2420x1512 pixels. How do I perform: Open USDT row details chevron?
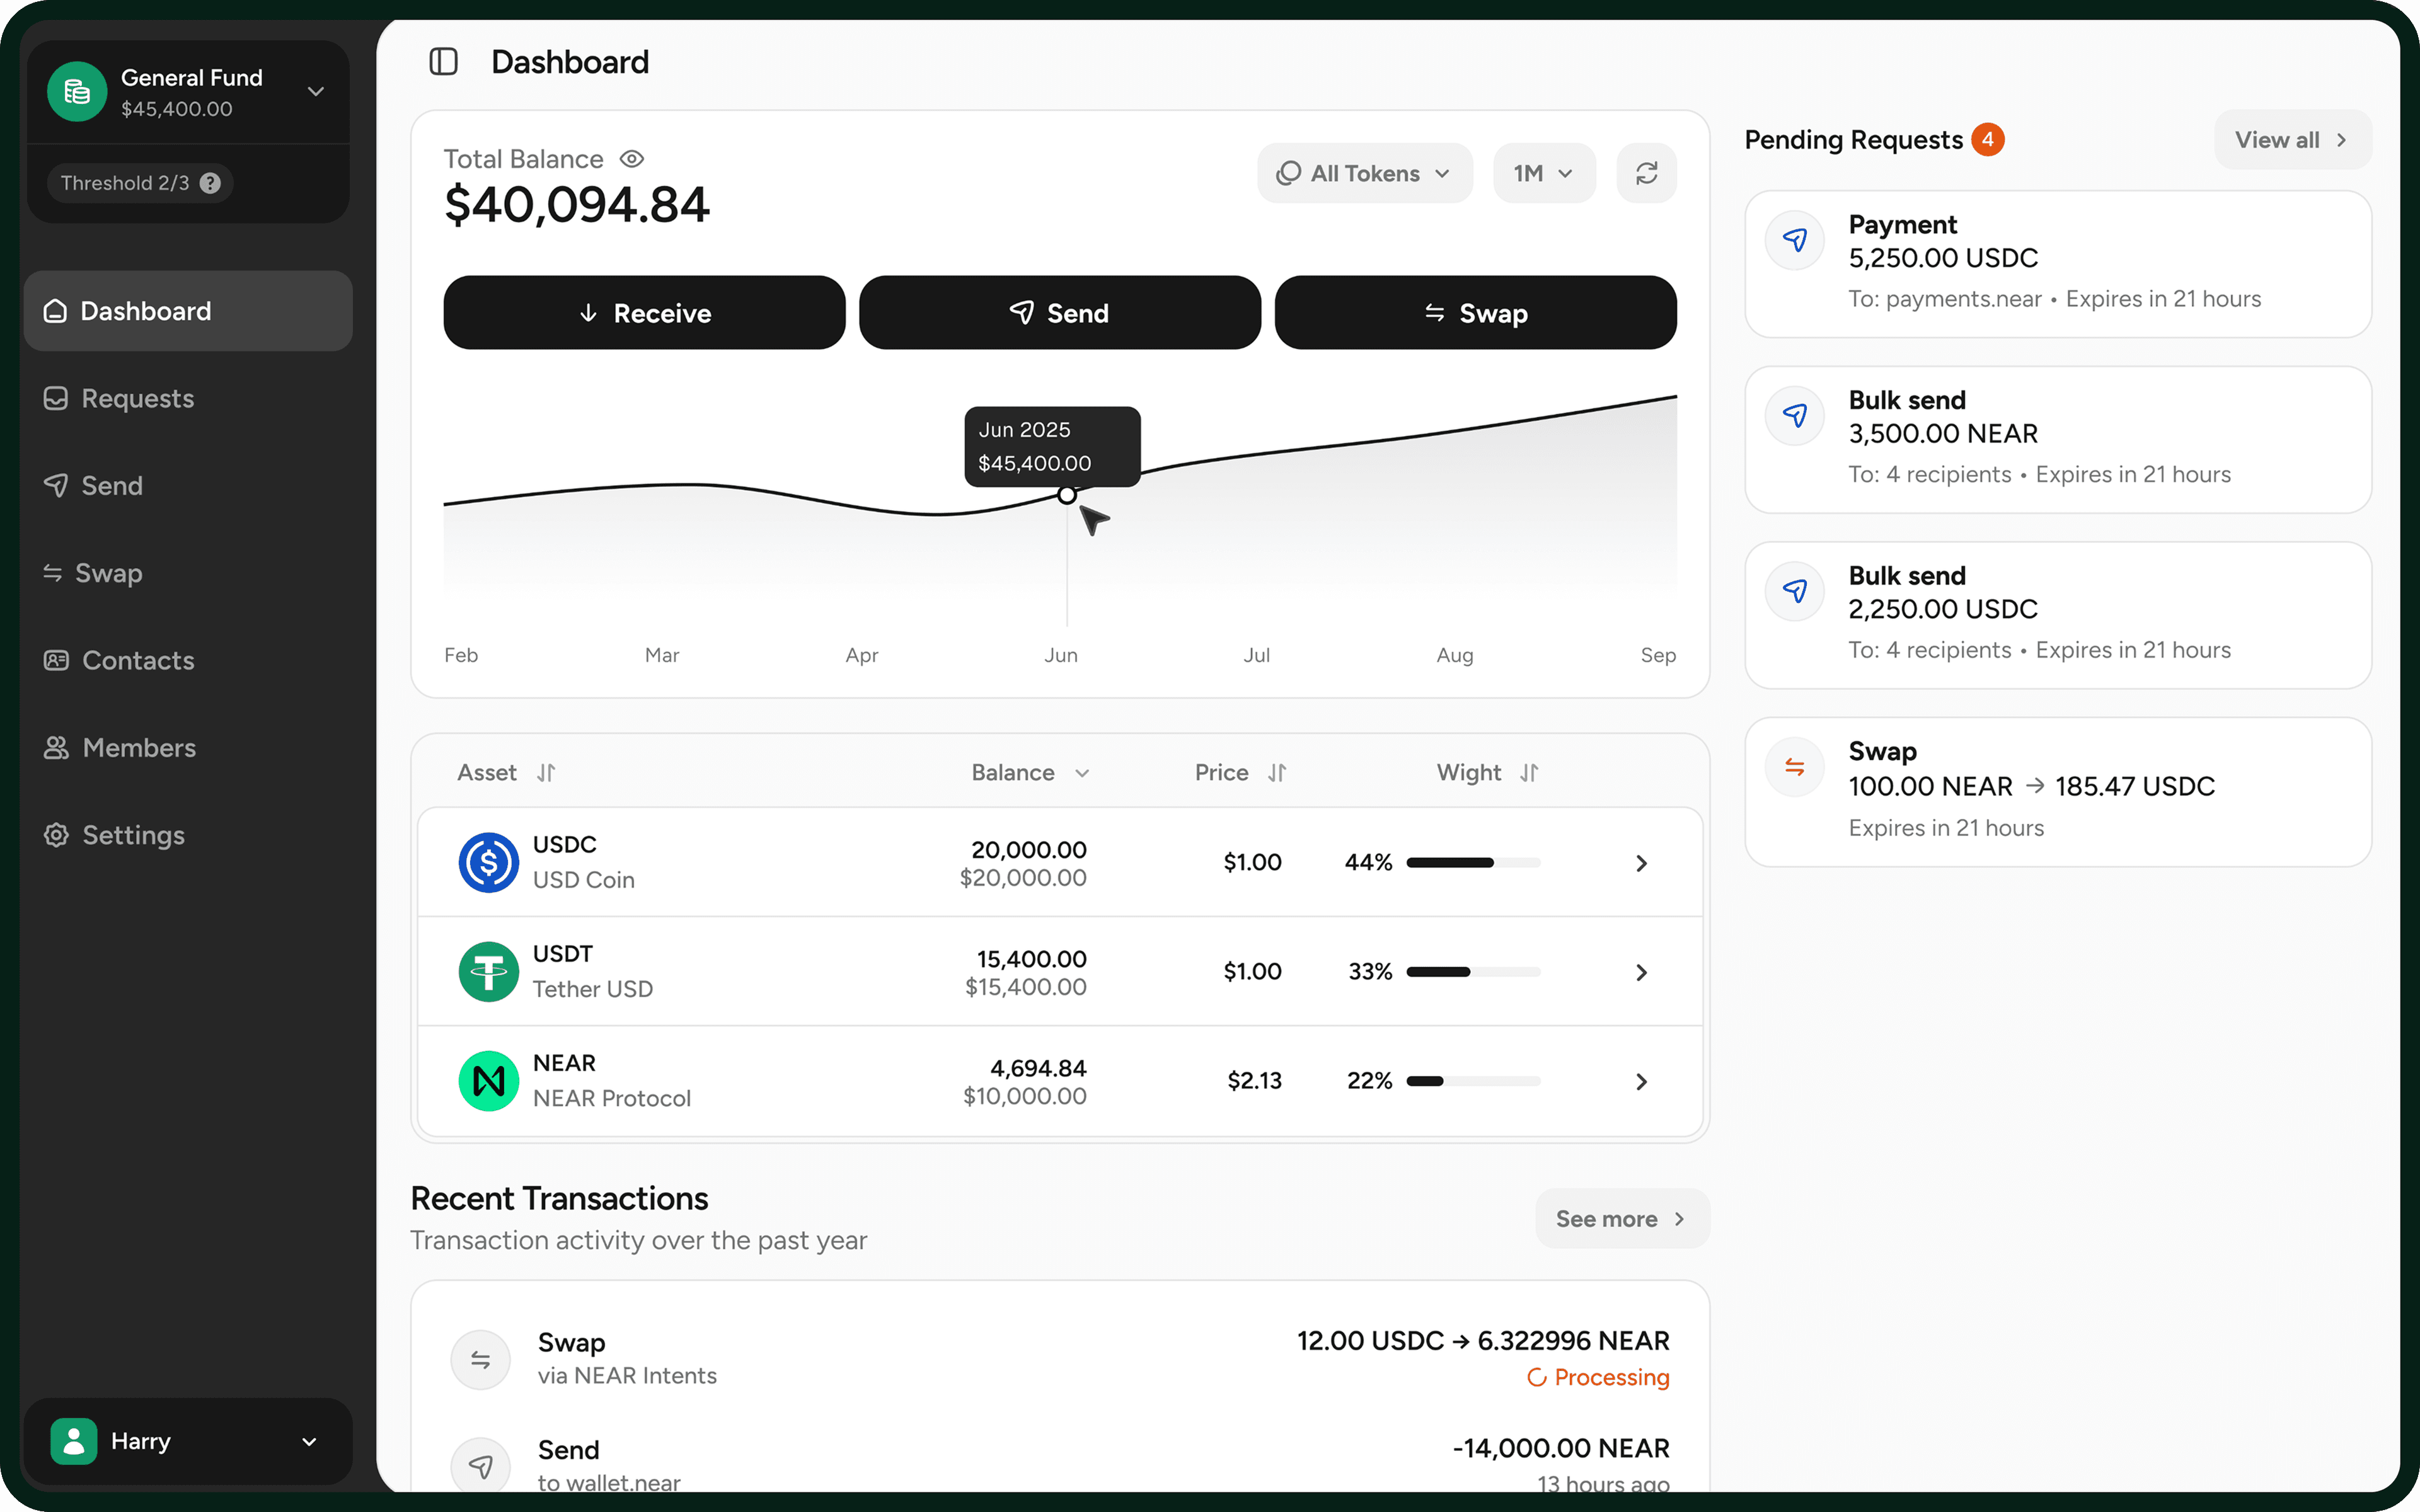(x=1641, y=972)
